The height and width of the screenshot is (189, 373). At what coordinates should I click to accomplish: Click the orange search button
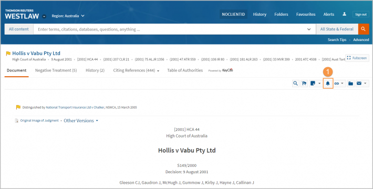(363, 29)
